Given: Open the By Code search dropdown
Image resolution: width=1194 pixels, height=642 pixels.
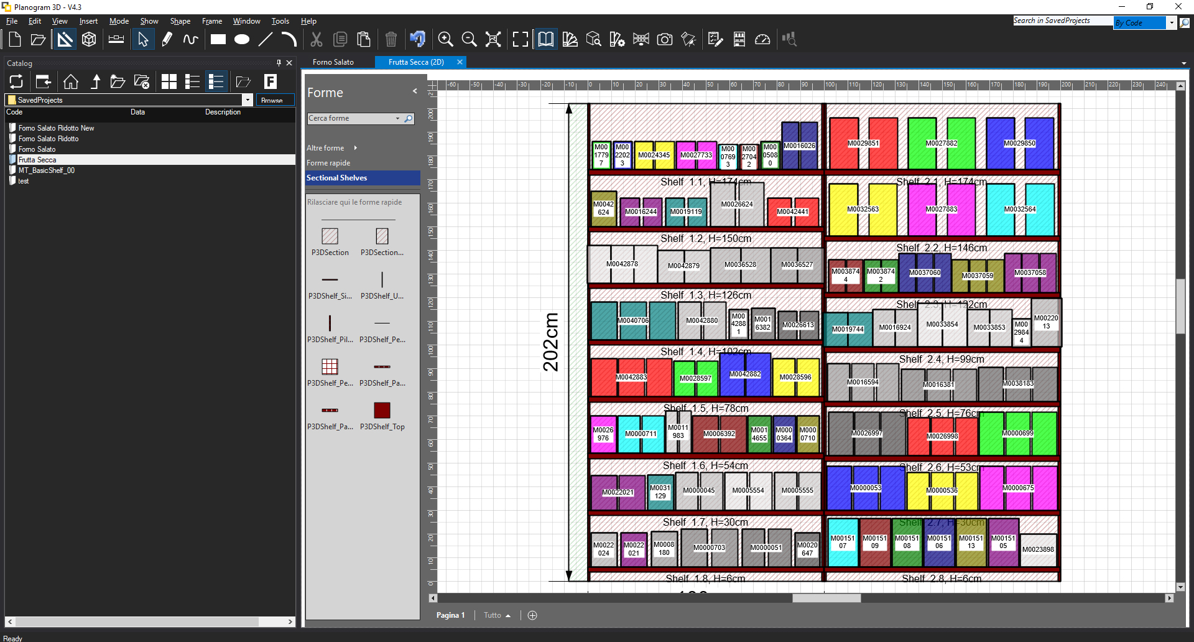Looking at the screenshot, I should tap(1172, 23).
